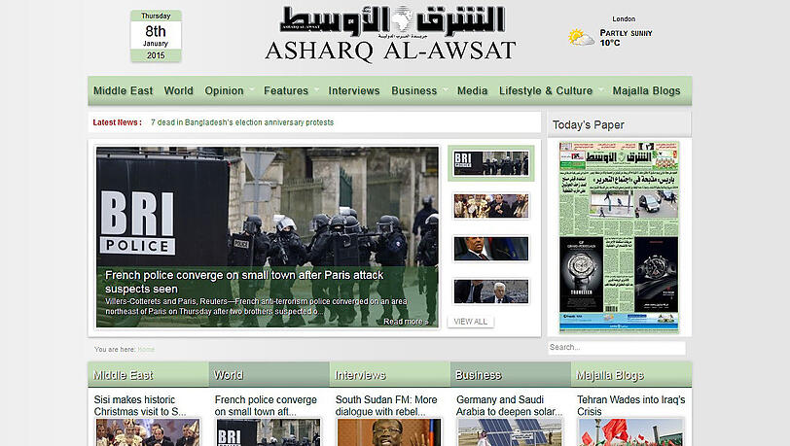790x446 pixels.
Task: Open the Opinion menu
Action: point(224,90)
